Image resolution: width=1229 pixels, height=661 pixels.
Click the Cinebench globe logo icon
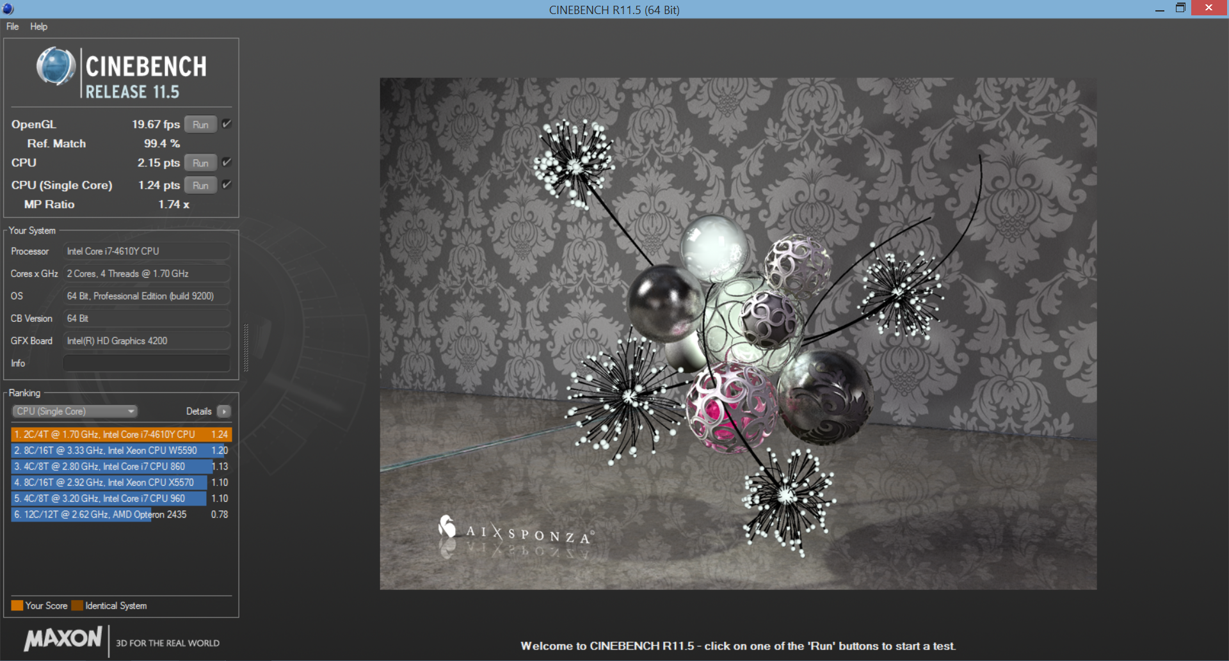pos(56,67)
